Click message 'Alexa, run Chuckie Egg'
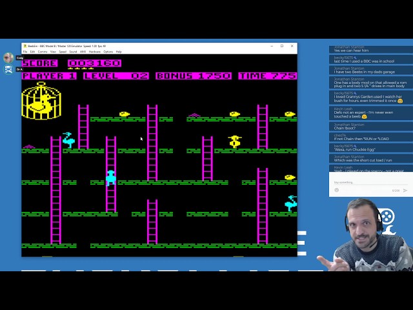This screenshot has height=310, width=413. [x=371, y=148]
